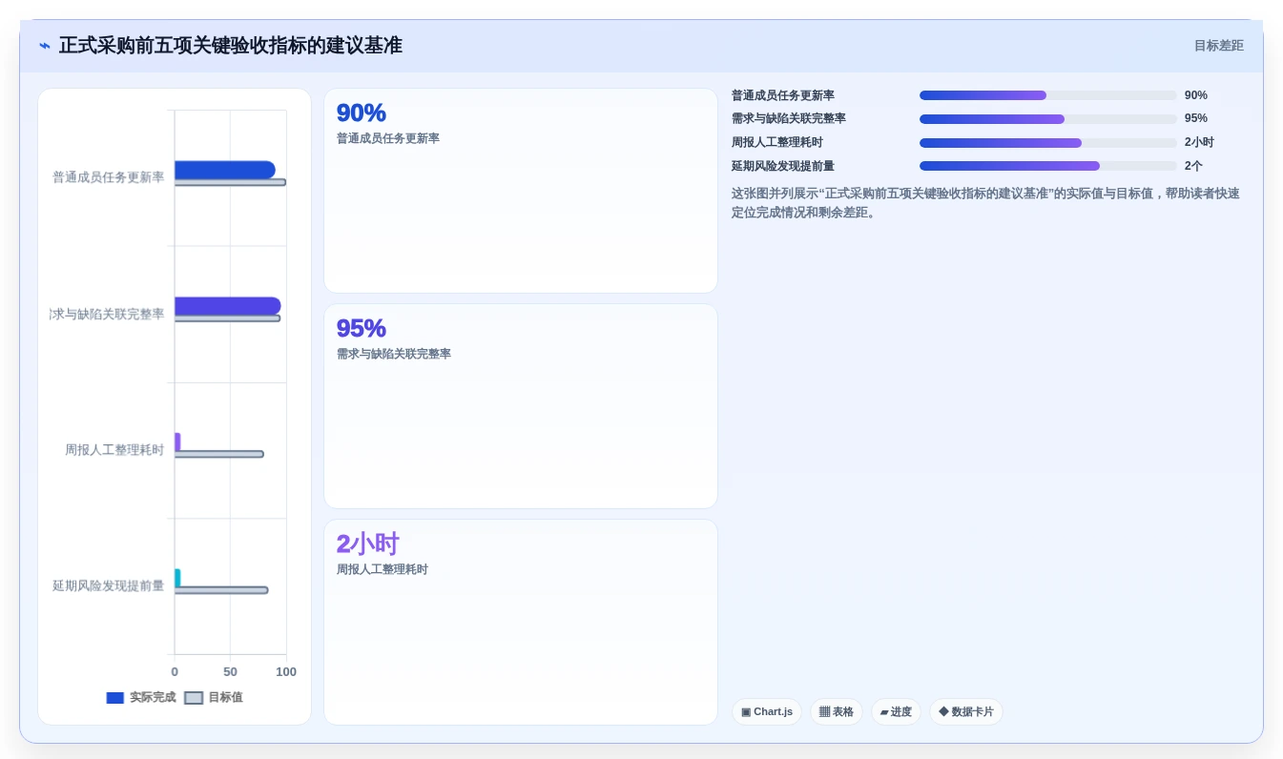Click the 90% value in progress list
The height and width of the screenshot is (759, 1283).
pos(1196,95)
